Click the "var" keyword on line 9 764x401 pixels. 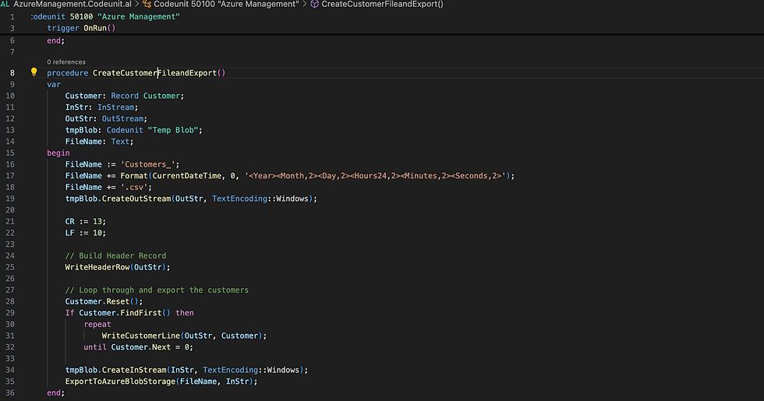pos(54,84)
